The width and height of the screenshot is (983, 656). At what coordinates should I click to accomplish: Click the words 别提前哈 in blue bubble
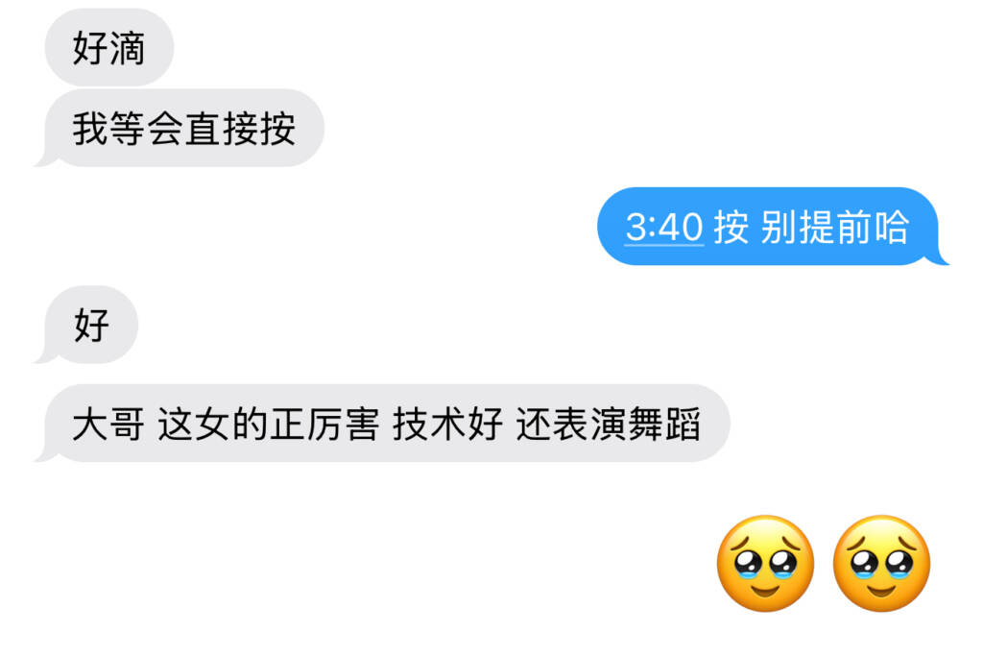834,227
